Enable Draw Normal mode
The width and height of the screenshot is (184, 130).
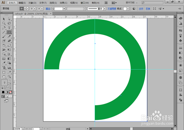coord(3,96)
